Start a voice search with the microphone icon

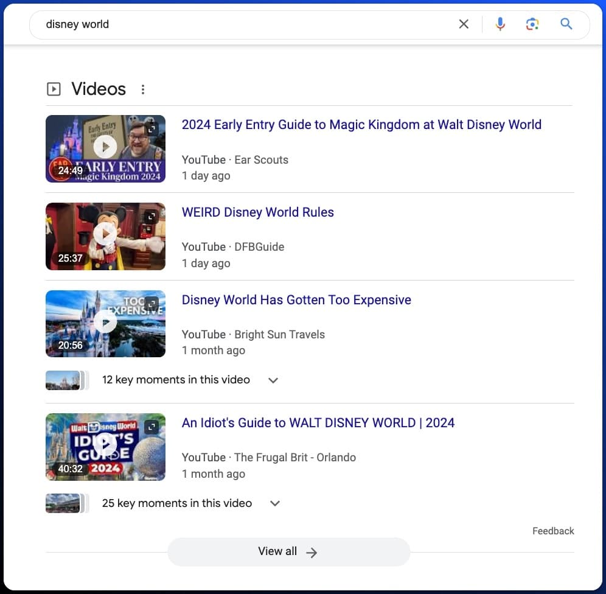pos(500,24)
